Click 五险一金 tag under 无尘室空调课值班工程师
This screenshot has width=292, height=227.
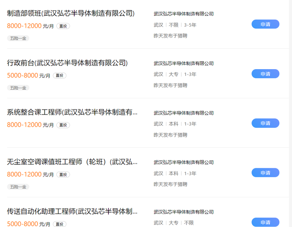point(18,187)
